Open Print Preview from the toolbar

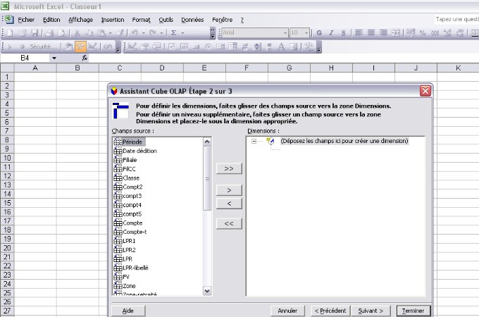[62, 32]
